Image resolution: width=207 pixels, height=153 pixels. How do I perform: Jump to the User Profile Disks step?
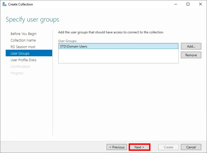(23, 60)
